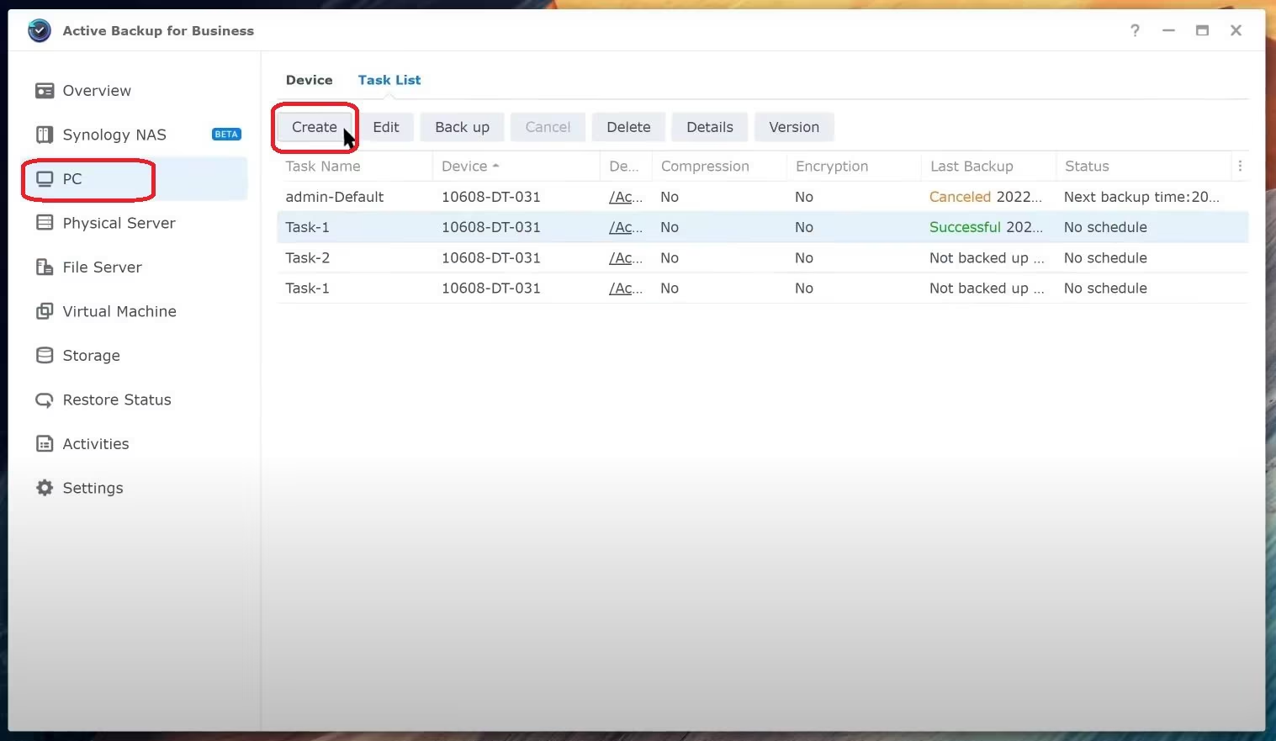Sort by the truncated De... column header
Viewport: 1276px width, 741px height.
pyautogui.click(x=626, y=167)
